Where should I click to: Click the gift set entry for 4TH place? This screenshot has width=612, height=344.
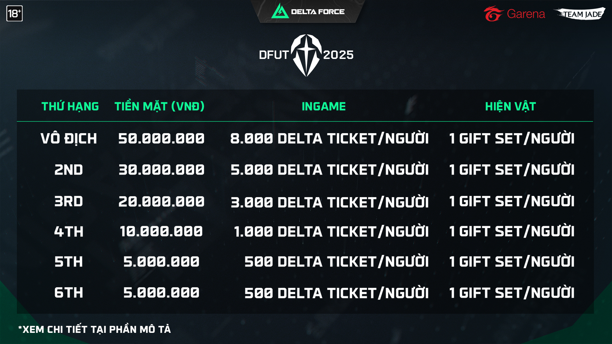click(x=512, y=231)
